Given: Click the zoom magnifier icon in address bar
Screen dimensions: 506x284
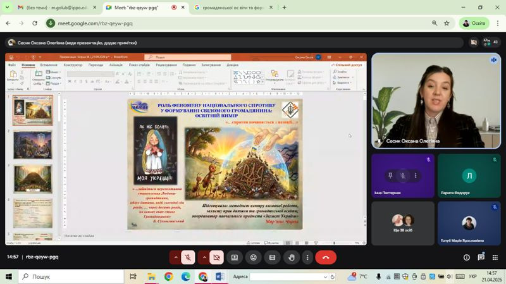Looking at the screenshot, I should pos(435,23).
